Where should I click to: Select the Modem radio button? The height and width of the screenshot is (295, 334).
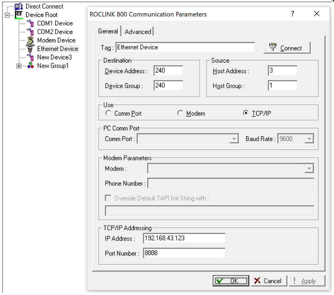click(180, 113)
